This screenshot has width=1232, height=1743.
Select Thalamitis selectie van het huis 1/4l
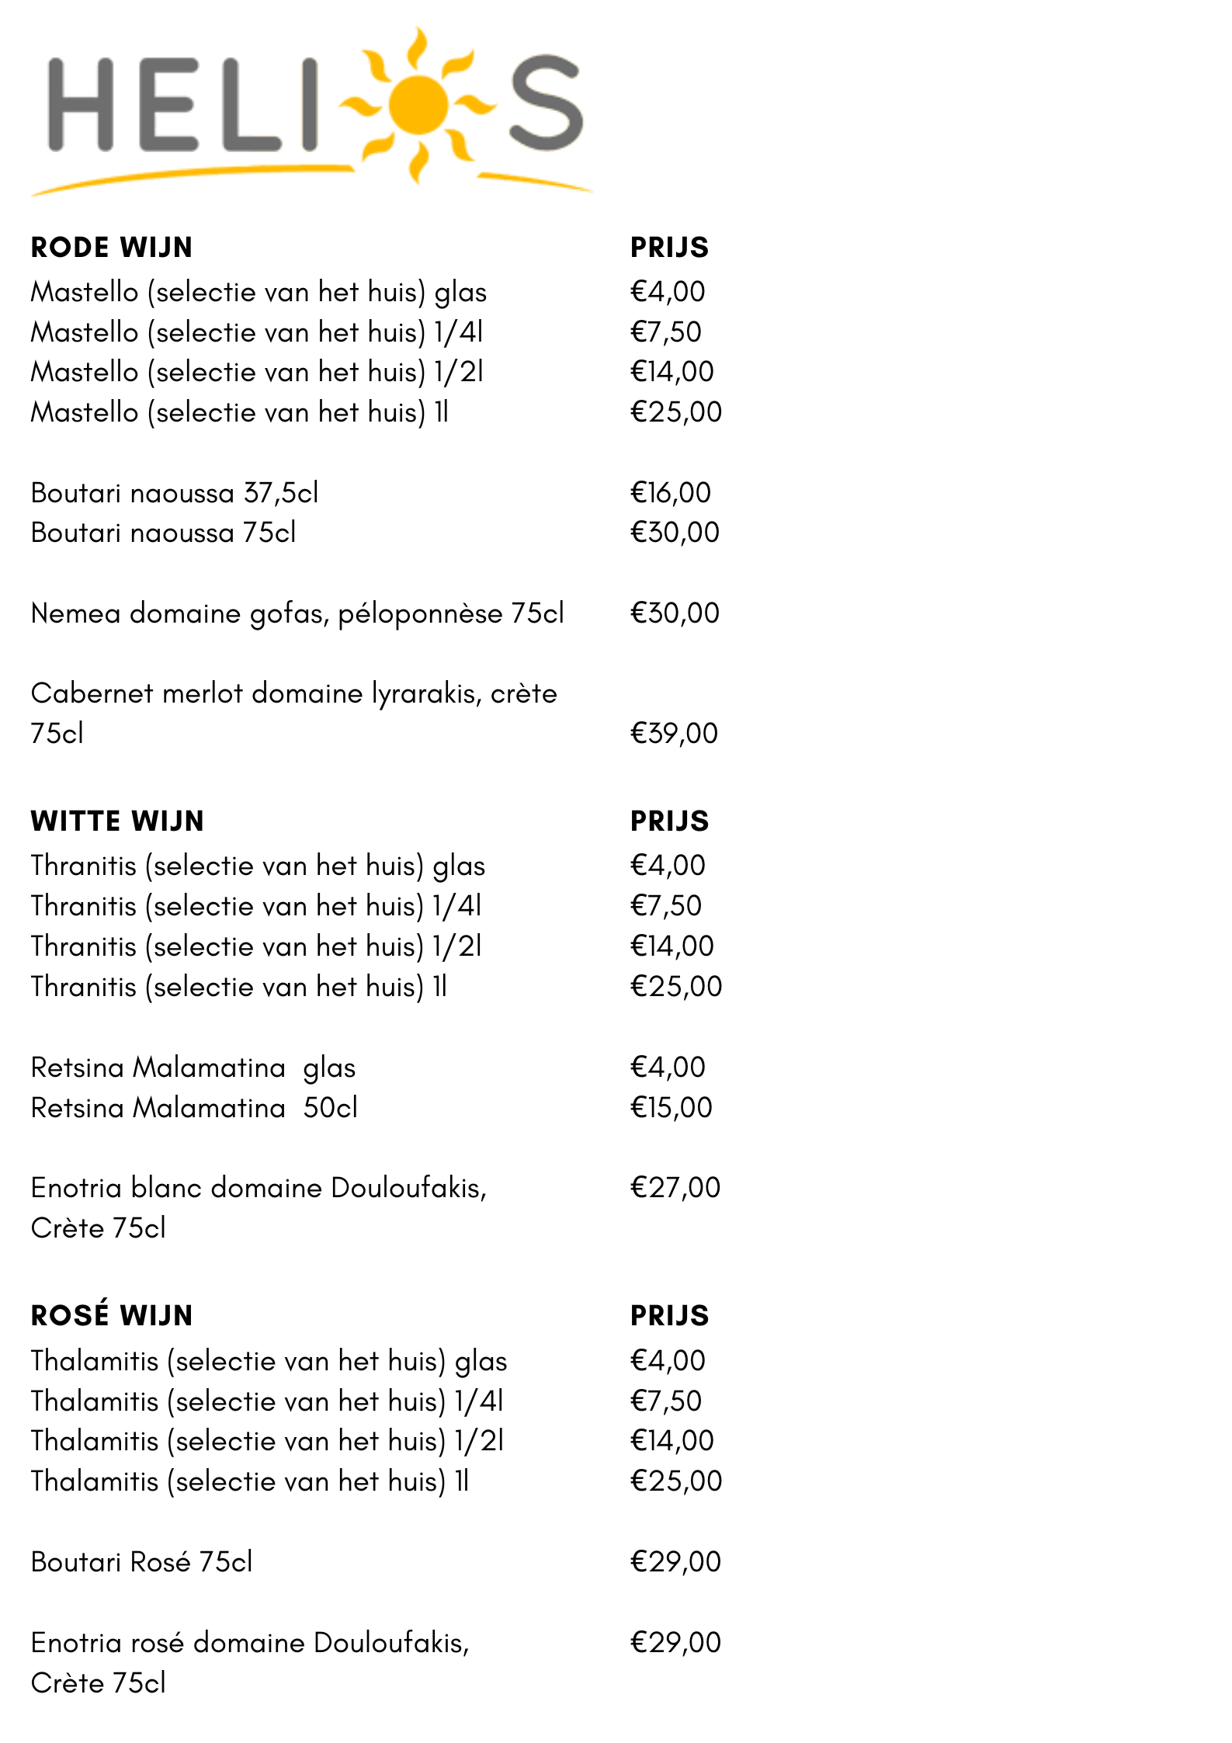point(267,1401)
